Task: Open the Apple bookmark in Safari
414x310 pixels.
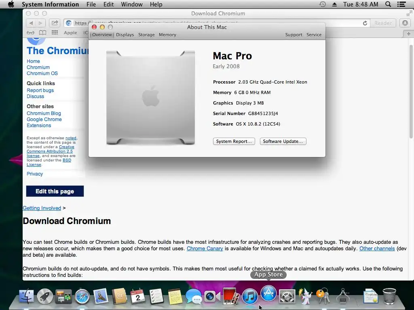Action: tap(70, 33)
